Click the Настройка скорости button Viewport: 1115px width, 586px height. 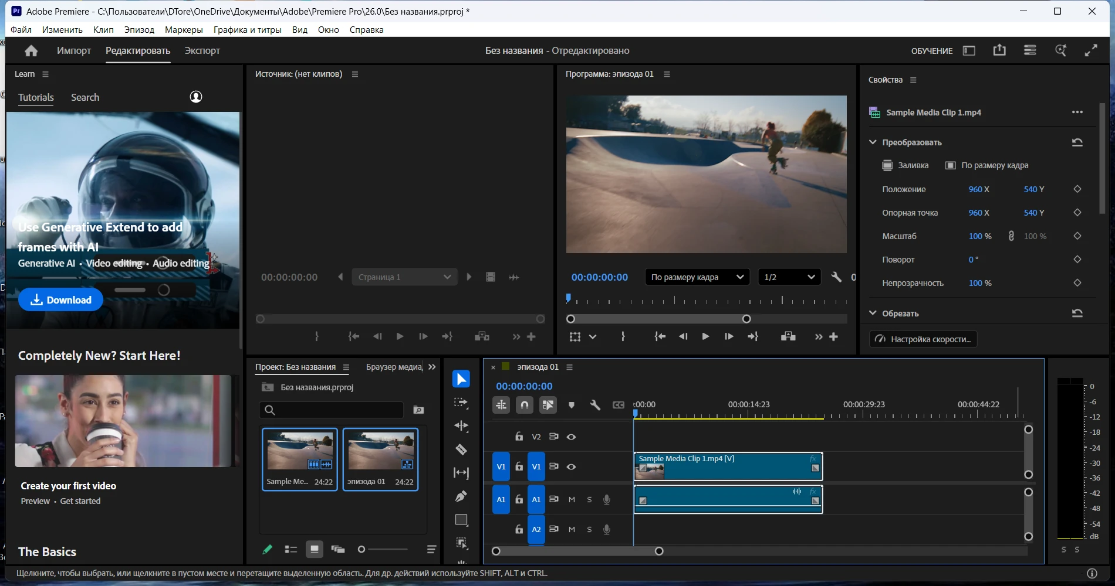point(923,339)
